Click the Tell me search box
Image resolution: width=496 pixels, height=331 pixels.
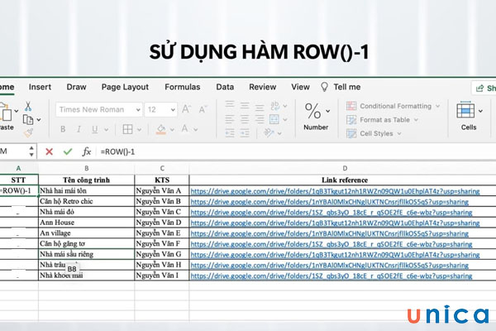point(341,87)
